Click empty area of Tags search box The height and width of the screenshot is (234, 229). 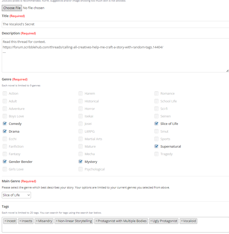tap(115, 228)
